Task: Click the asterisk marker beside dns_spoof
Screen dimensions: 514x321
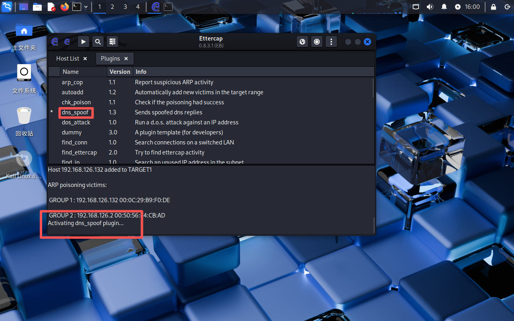Action: coord(51,112)
